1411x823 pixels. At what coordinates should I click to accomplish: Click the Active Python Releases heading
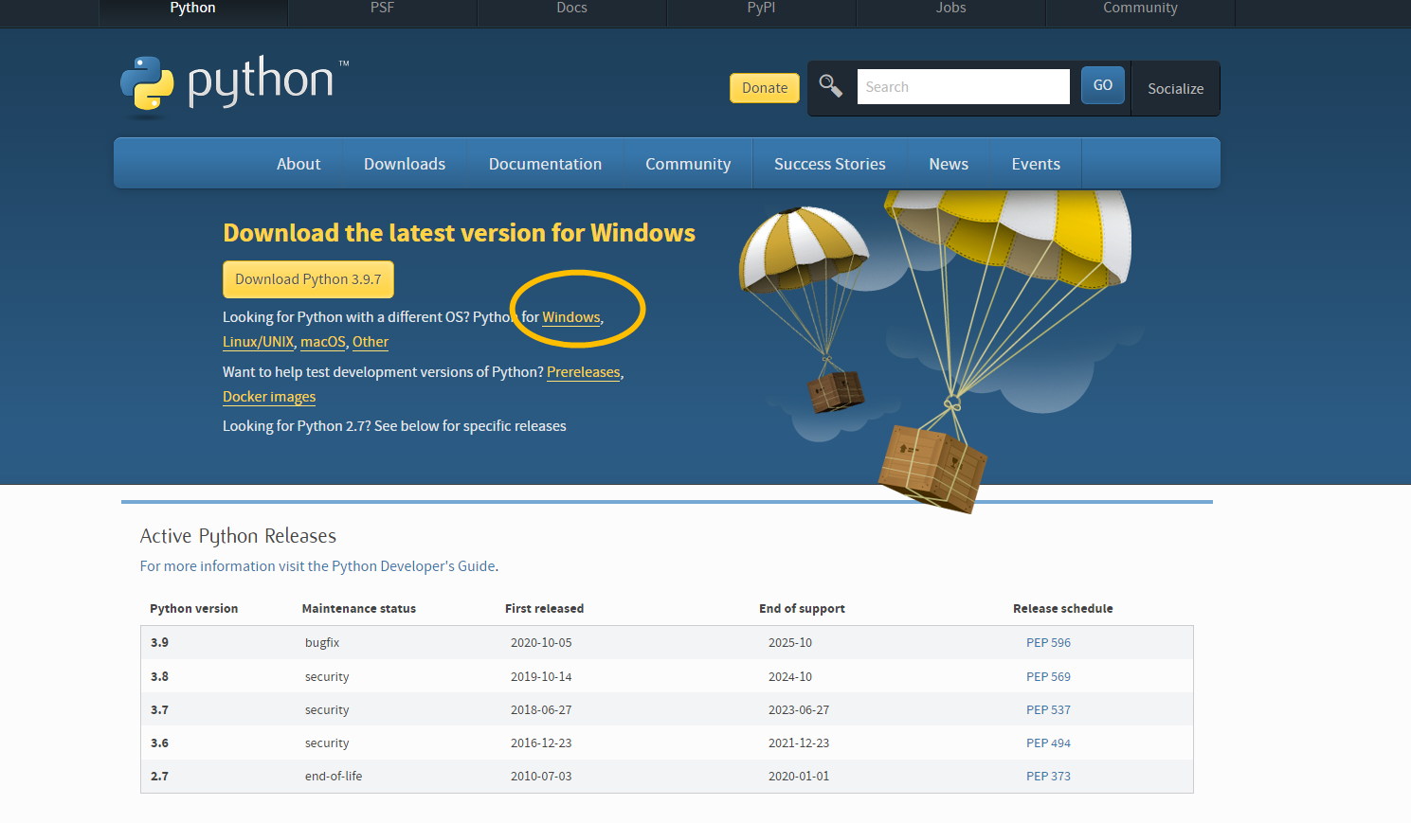(x=238, y=536)
